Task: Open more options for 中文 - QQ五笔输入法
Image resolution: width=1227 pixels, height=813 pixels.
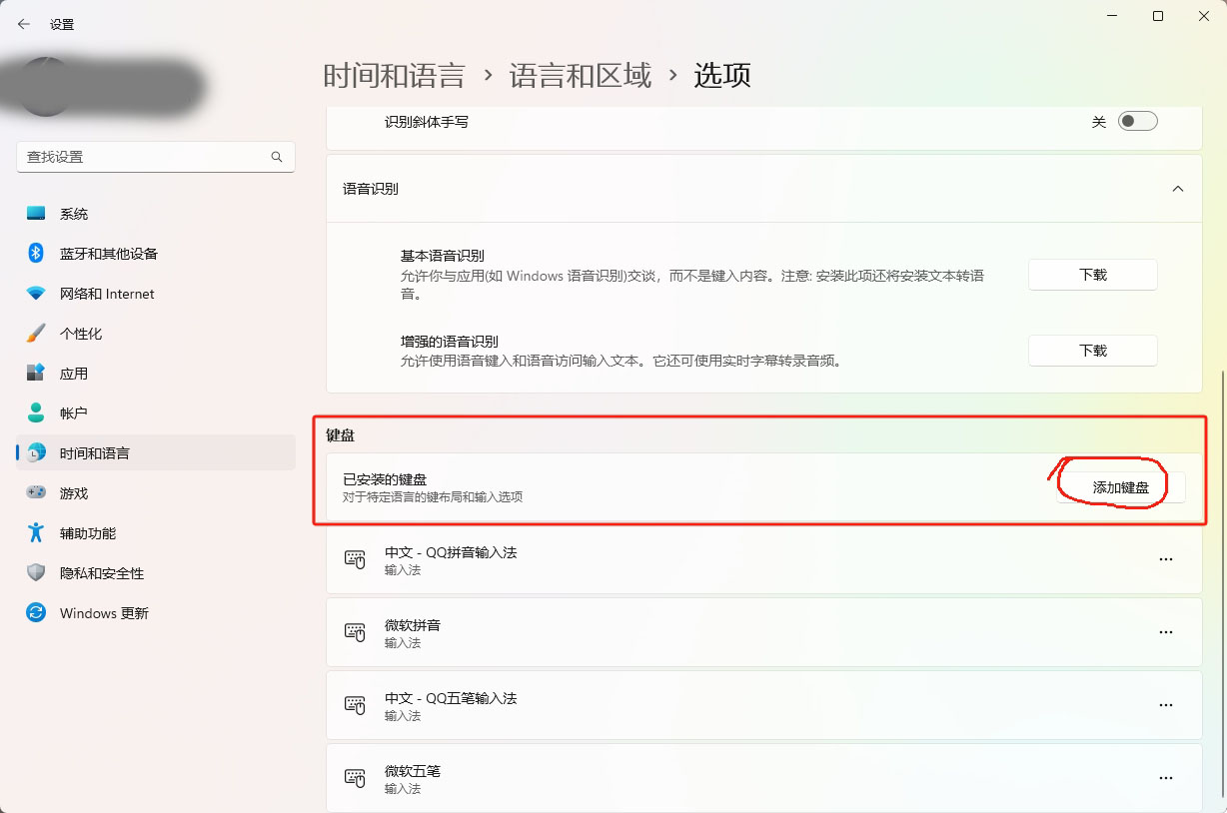Action: tap(1165, 706)
